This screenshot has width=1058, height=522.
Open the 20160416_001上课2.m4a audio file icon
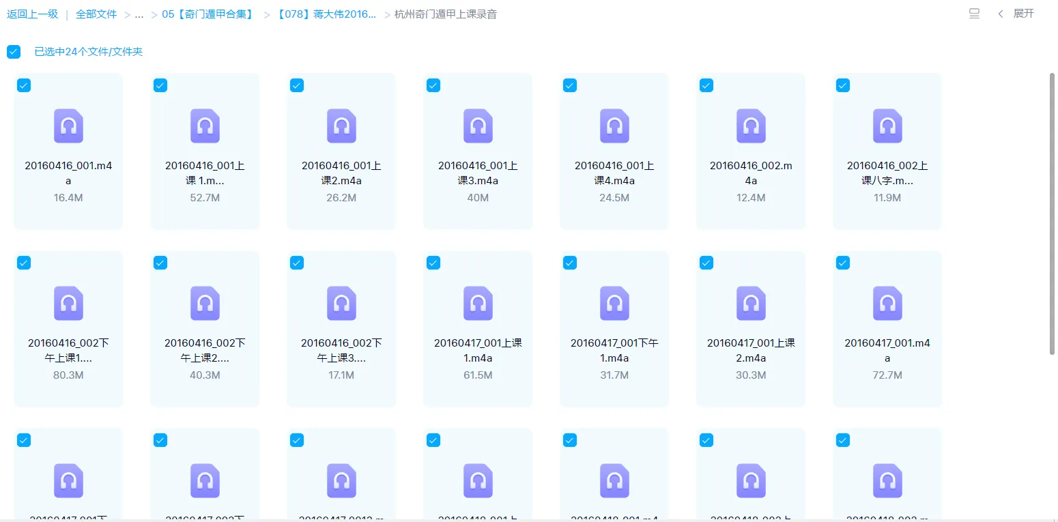pos(341,126)
